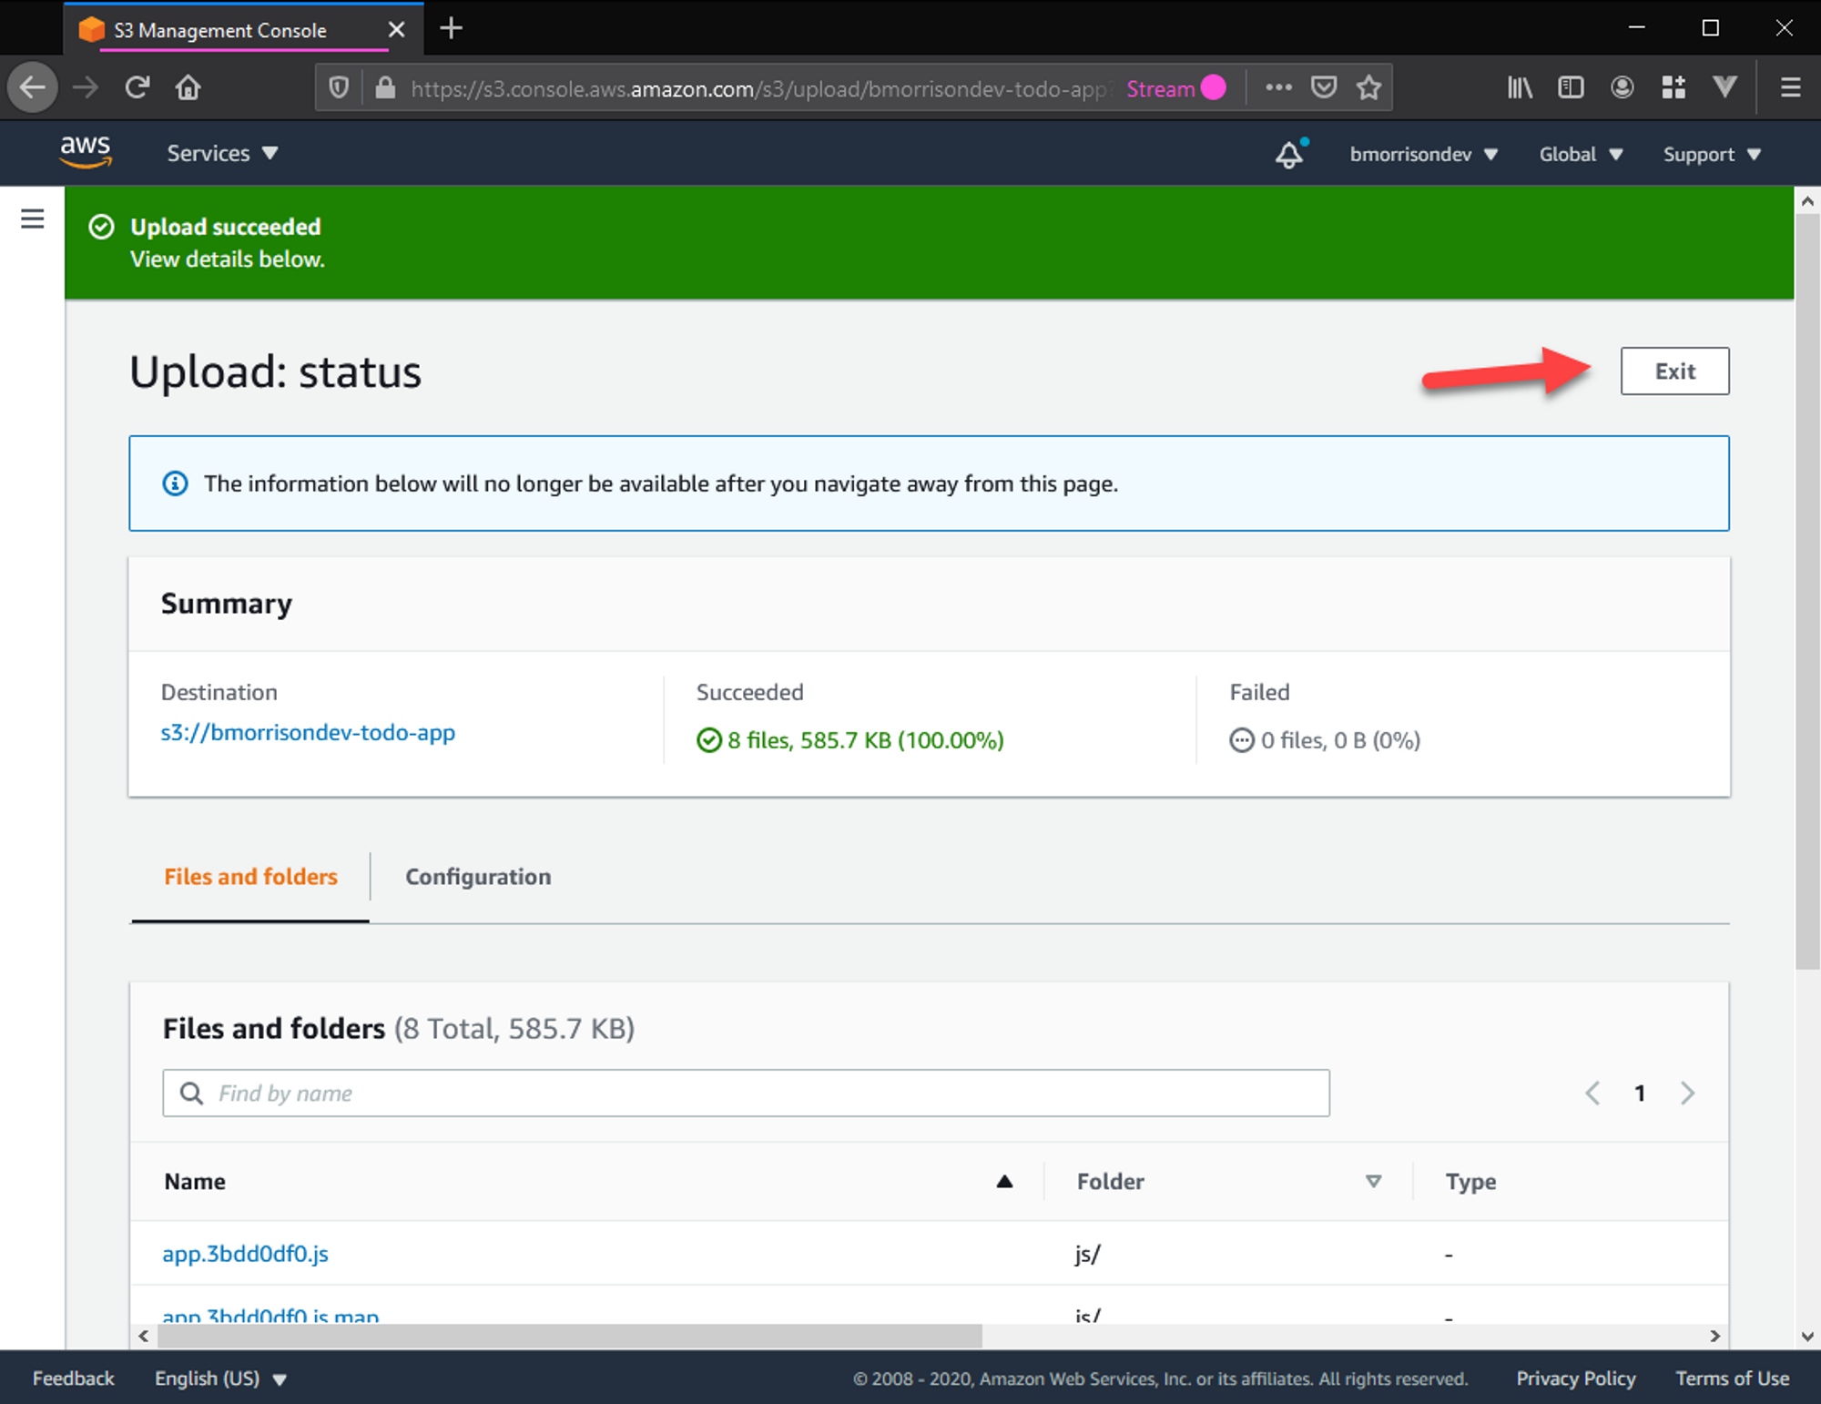Open the page actions three-dot menu

tap(1278, 87)
